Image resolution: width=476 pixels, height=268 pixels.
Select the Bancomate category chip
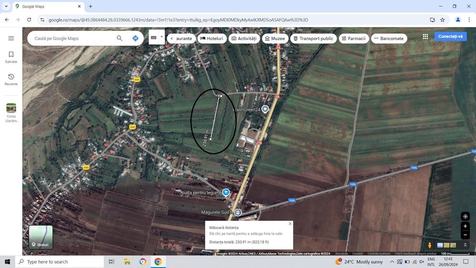pos(389,39)
